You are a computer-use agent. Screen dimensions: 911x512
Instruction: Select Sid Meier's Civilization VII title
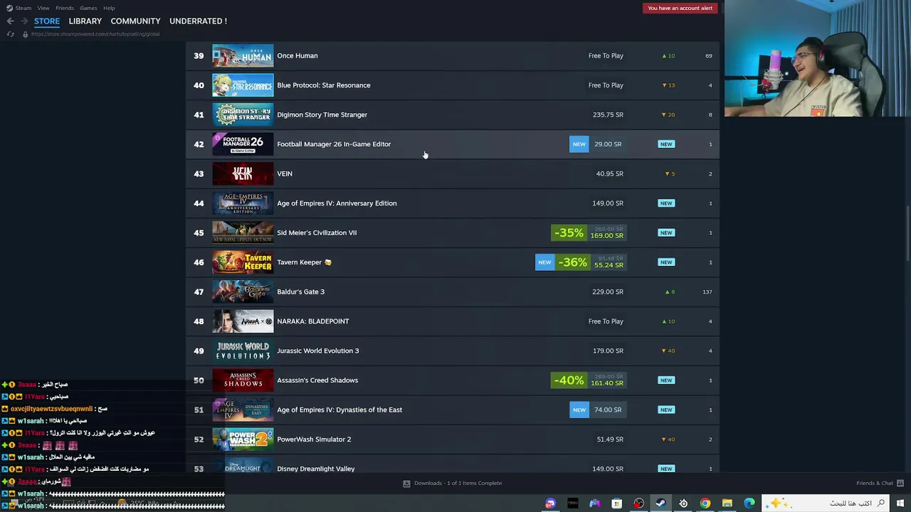click(x=317, y=233)
